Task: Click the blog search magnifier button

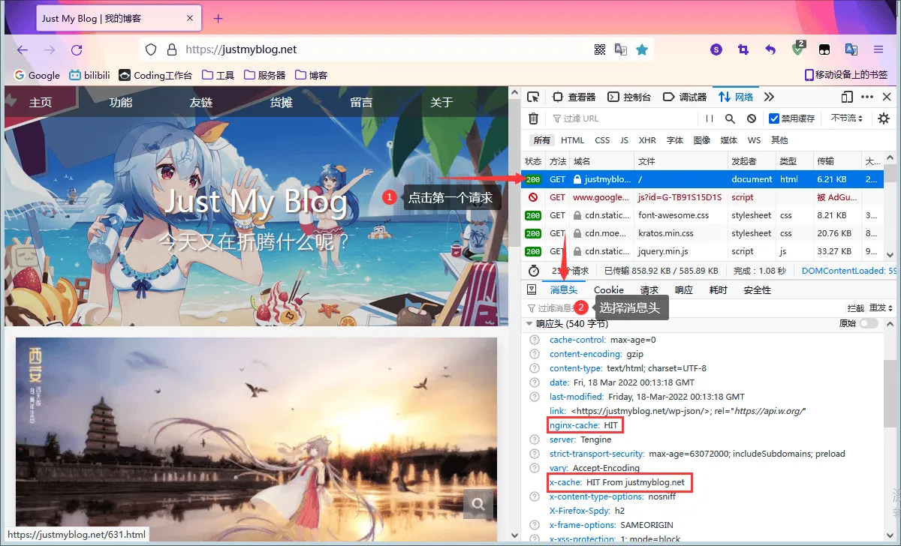Action: pos(478,504)
